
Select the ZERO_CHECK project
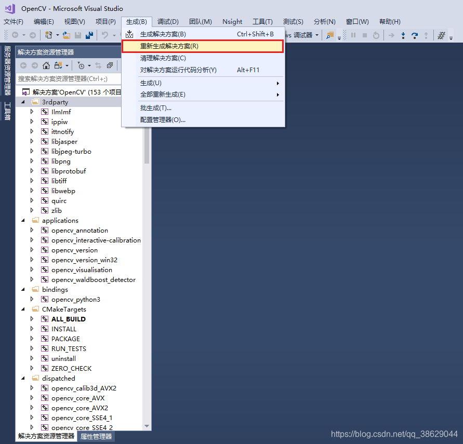[x=72, y=369]
